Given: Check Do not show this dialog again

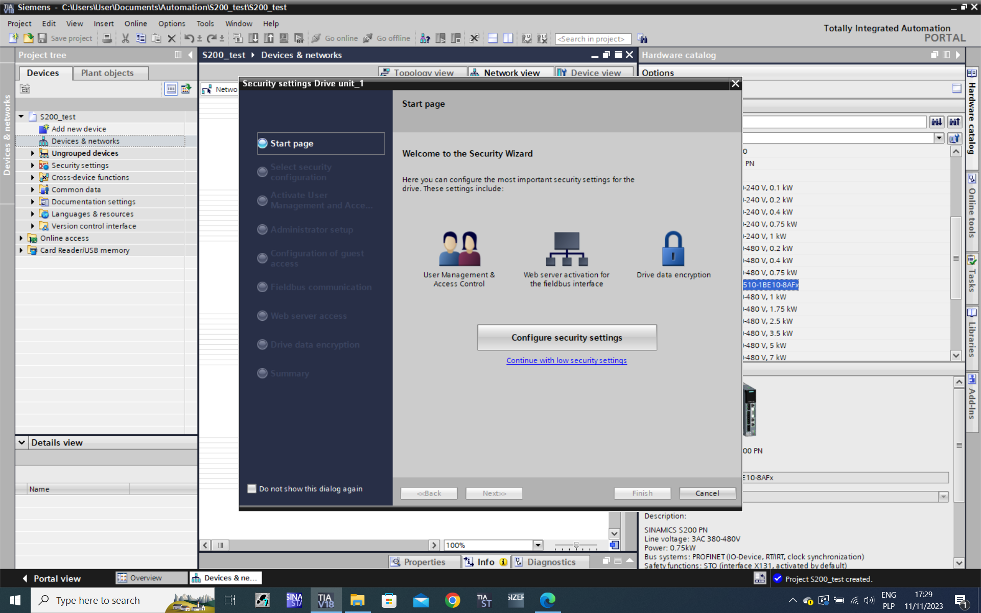Looking at the screenshot, I should 252,489.
